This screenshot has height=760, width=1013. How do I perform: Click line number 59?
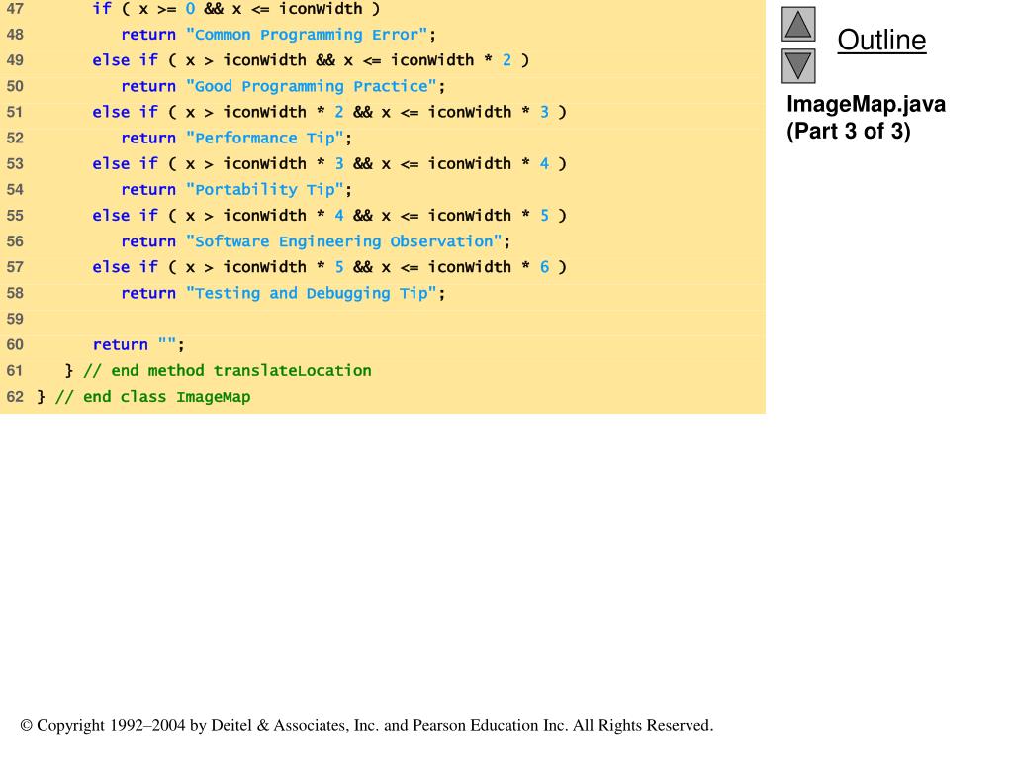[15, 320]
